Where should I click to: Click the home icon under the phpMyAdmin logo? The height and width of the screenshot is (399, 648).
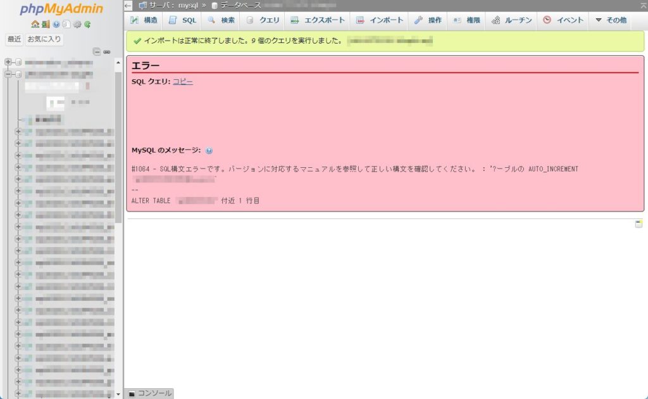click(35, 25)
